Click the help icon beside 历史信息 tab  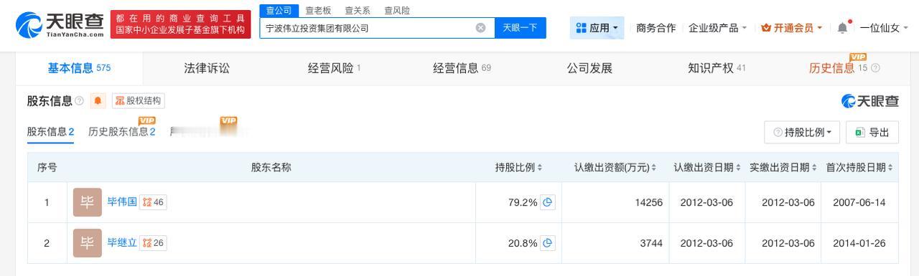875,68
